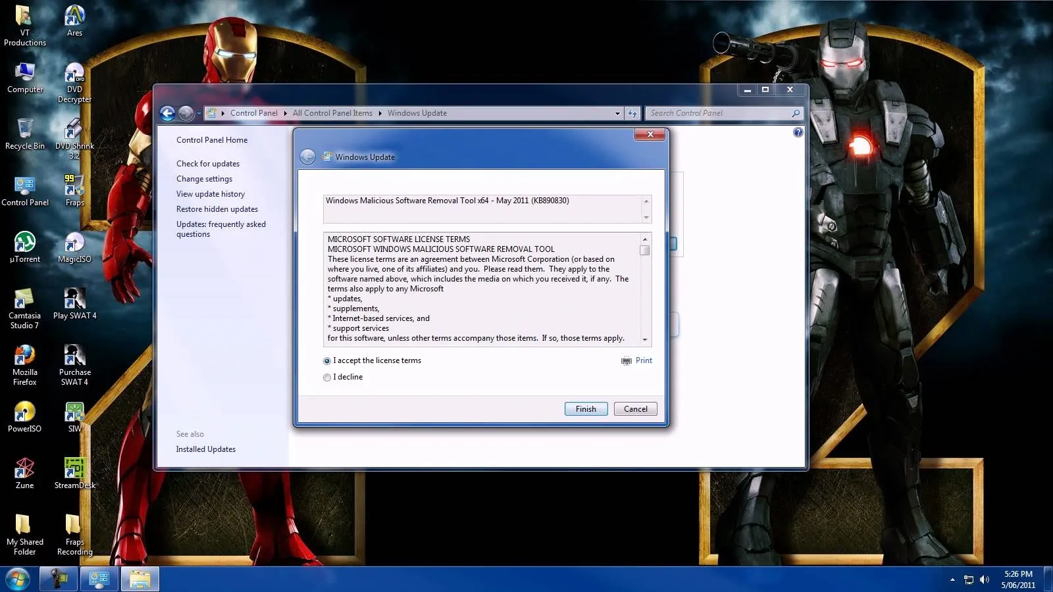Expand the All Control Panel Items breadcrumb arrow
Viewport: 1053px width, 592px height.
[x=380, y=113]
